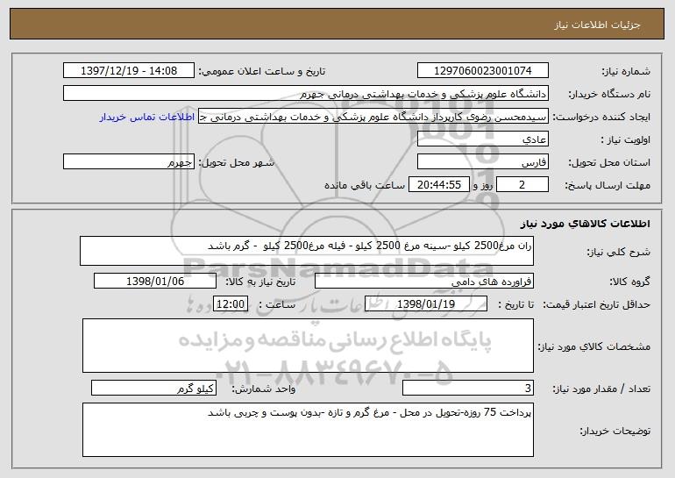Select the goods group field فراورده های دامی
Screen dimensions: 675x478
click(x=424, y=282)
